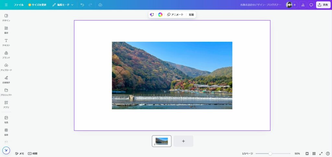Open the アプリ (Apps) panel
332x157 pixels.
coord(6,104)
